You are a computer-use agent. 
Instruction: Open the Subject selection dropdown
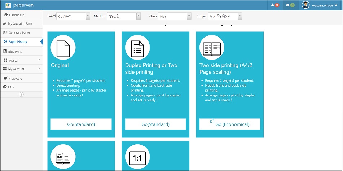(225, 16)
